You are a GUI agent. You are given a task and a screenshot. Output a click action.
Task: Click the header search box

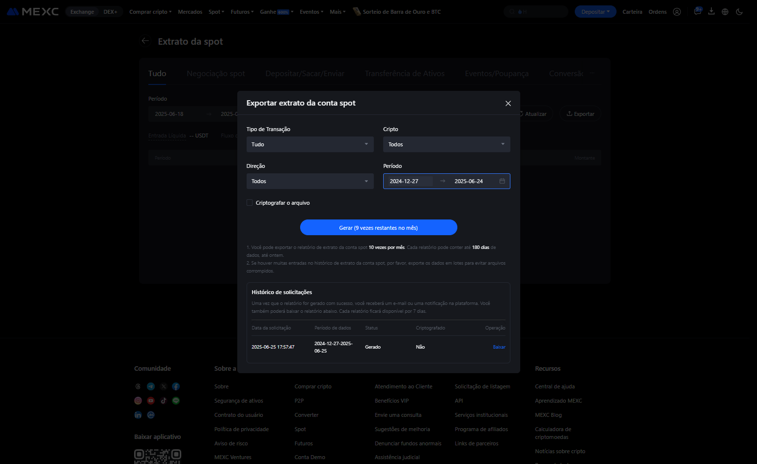click(x=536, y=11)
